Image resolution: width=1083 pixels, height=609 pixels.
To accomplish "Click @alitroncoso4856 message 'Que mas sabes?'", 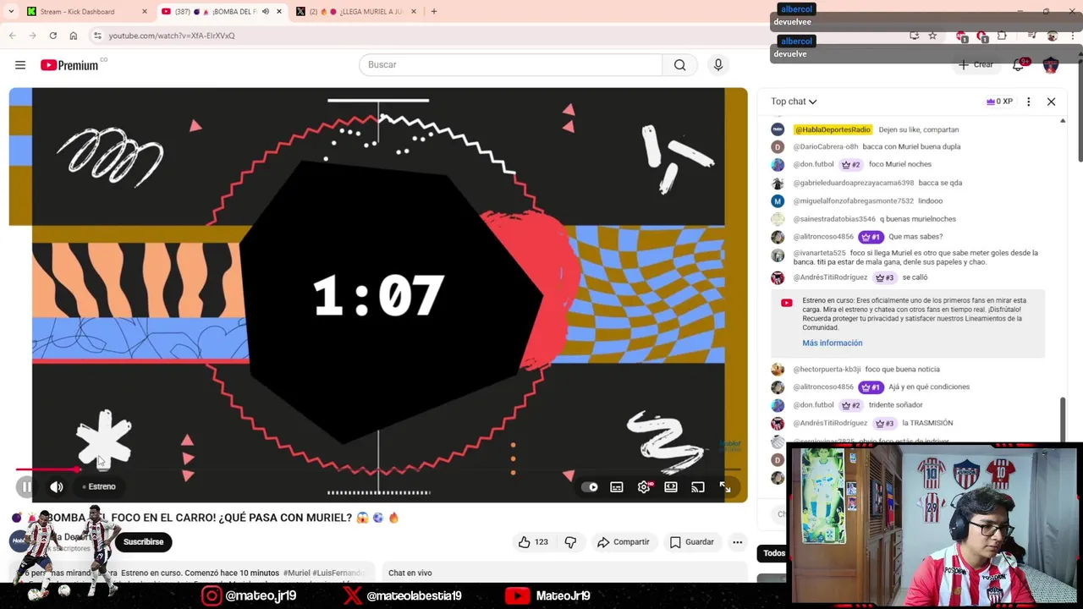I will click(x=915, y=237).
